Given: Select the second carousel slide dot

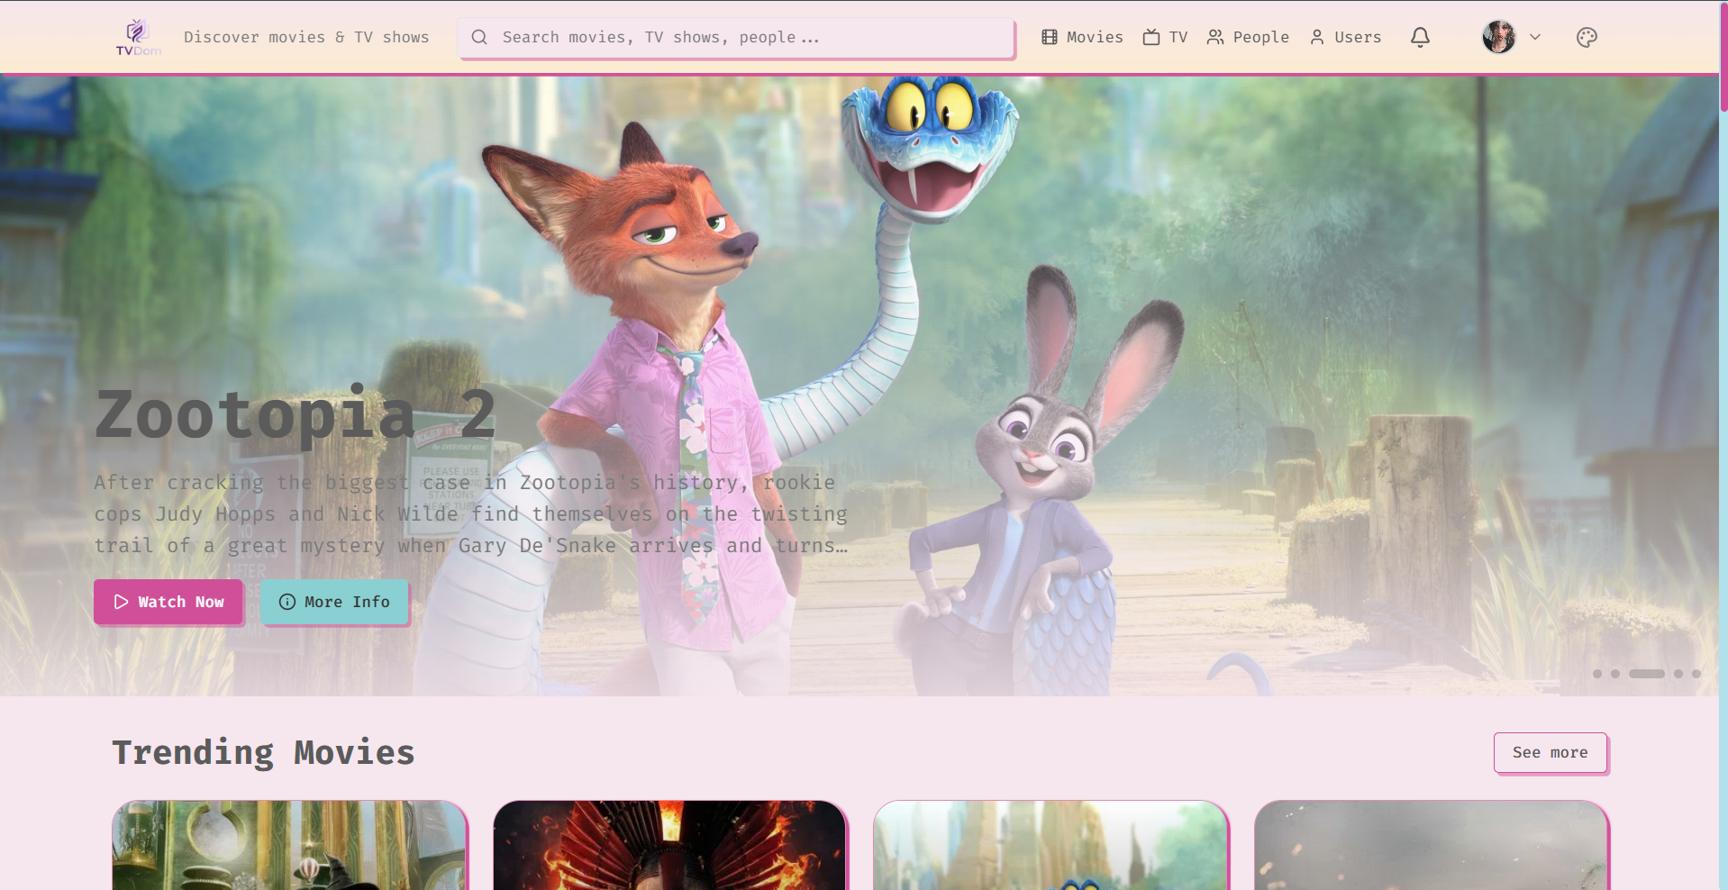Looking at the screenshot, I should 1615,674.
